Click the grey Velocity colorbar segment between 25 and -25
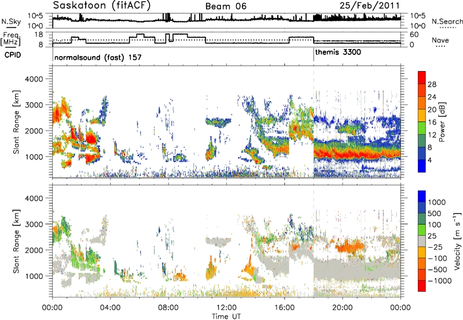This screenshot has height=320, width=463. [422, 241]
